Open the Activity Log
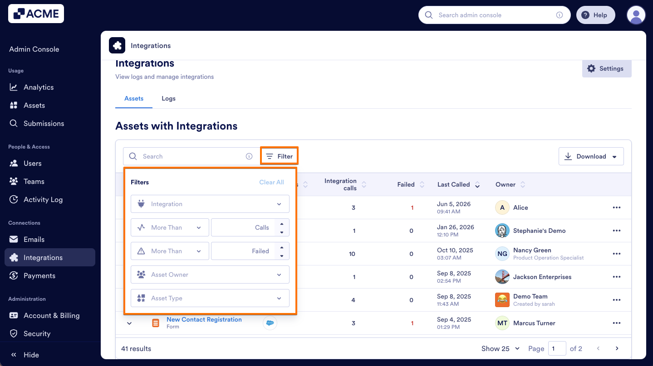This screenshot has height=366, width=653. (x=43, y=199)
